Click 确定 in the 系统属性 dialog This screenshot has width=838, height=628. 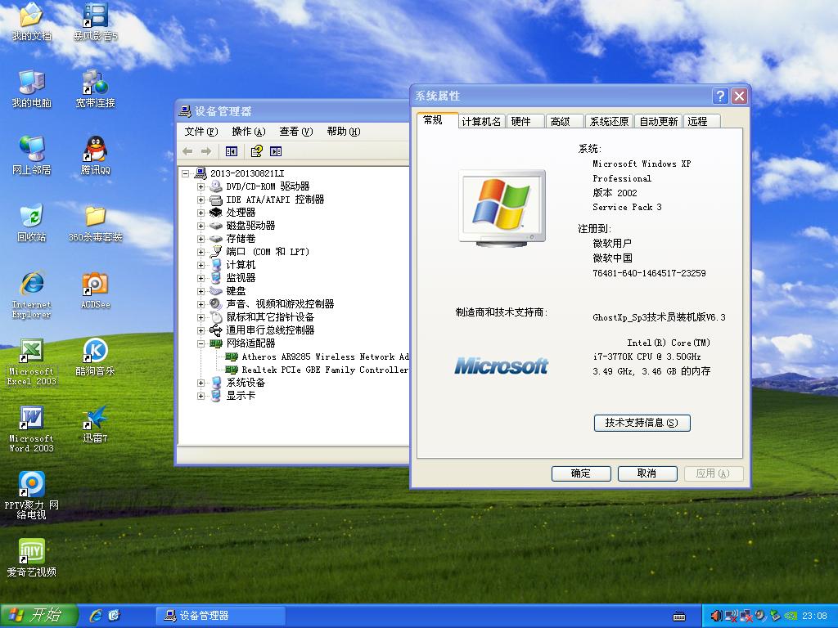click(x=581, y=473)
